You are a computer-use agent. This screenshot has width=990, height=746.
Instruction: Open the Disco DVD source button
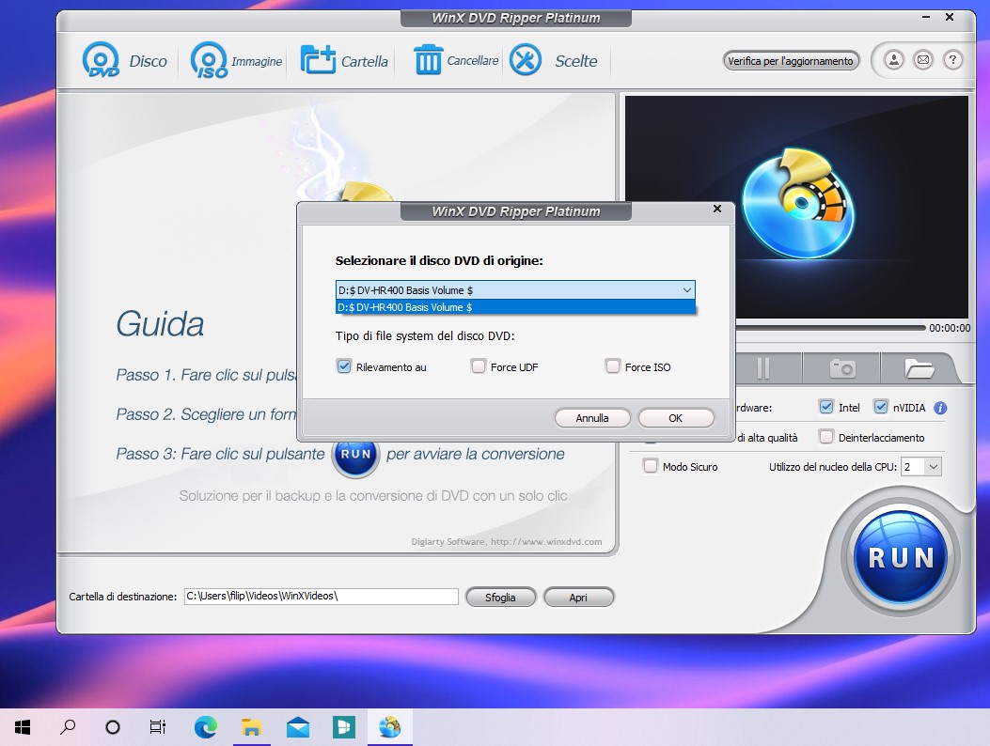pos(125,60)
